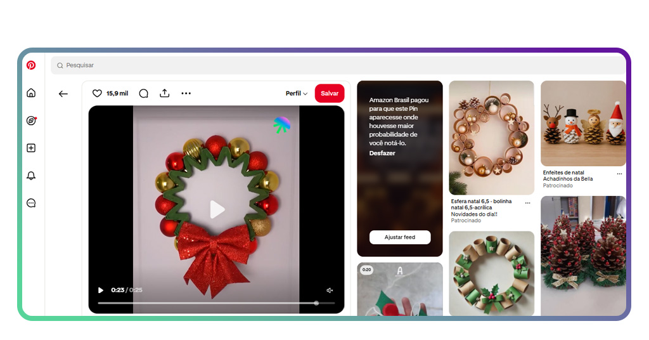
Task: Click Desfazer on the Amazon ad notice
Action: coord(382,153)
